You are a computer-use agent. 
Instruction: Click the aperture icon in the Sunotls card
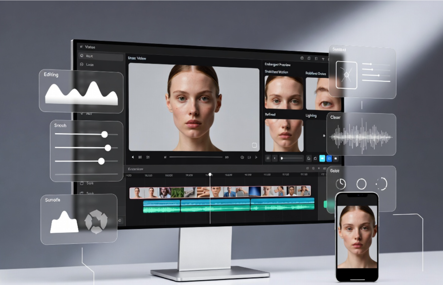(x=96, y=222)
